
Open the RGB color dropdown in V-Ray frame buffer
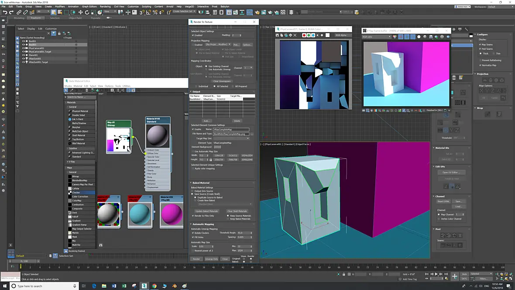[x=376, y=37]
